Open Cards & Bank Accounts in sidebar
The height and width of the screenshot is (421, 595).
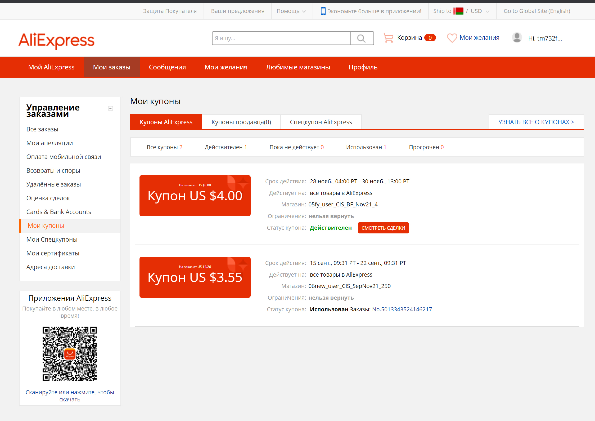[x=59, y=212]
